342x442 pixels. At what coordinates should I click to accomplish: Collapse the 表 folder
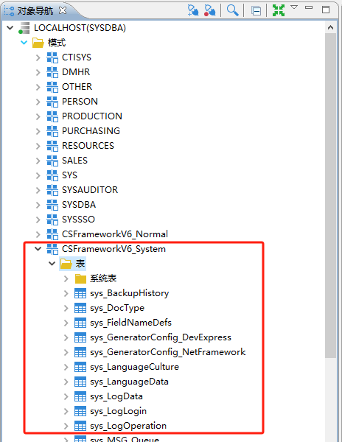point(52,264)
